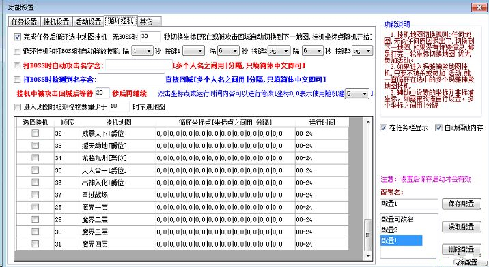Check the box for 出神入化[霸位]

coord(36,183)
